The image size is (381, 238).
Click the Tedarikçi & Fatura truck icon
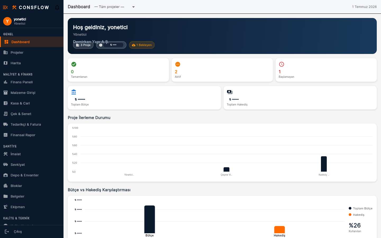(x=6, y=124)
